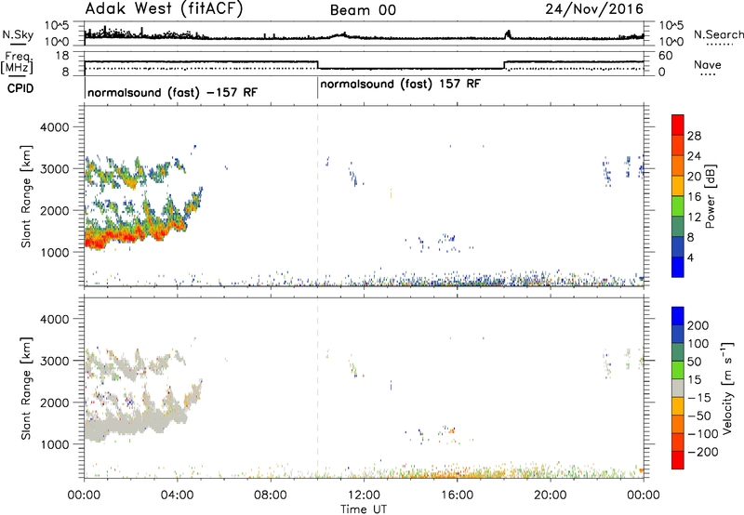This screenshot has width=744, height=515.
Task: Click 'Slant Range [km]' label of the velocity panel
Action: coord(26,389)
